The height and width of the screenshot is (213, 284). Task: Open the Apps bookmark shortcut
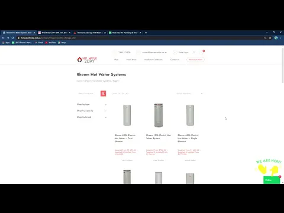(6, 43)
